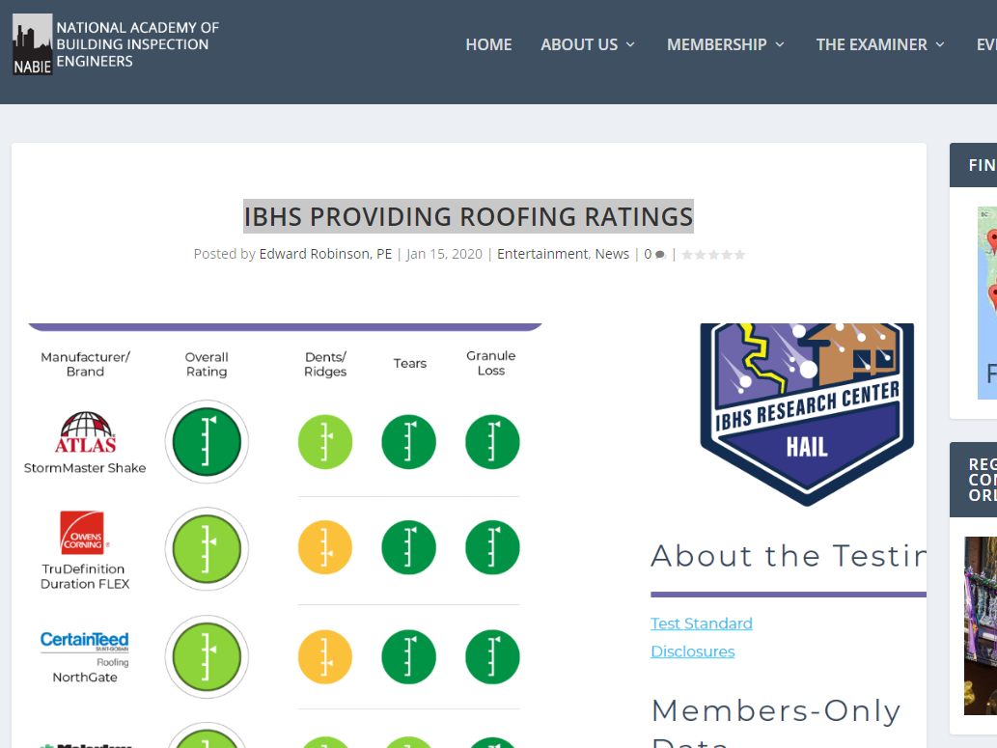This screenshot has width=997, height=748.
Task: Click the Atlas globe brand logo
Action: pyautogui.click(x=84, y=426)
